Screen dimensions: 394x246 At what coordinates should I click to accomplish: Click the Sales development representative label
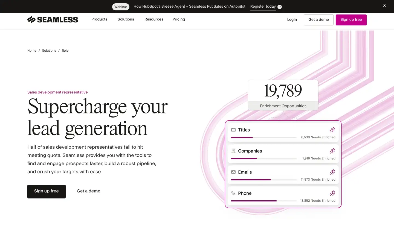click(x=57, y=92)
